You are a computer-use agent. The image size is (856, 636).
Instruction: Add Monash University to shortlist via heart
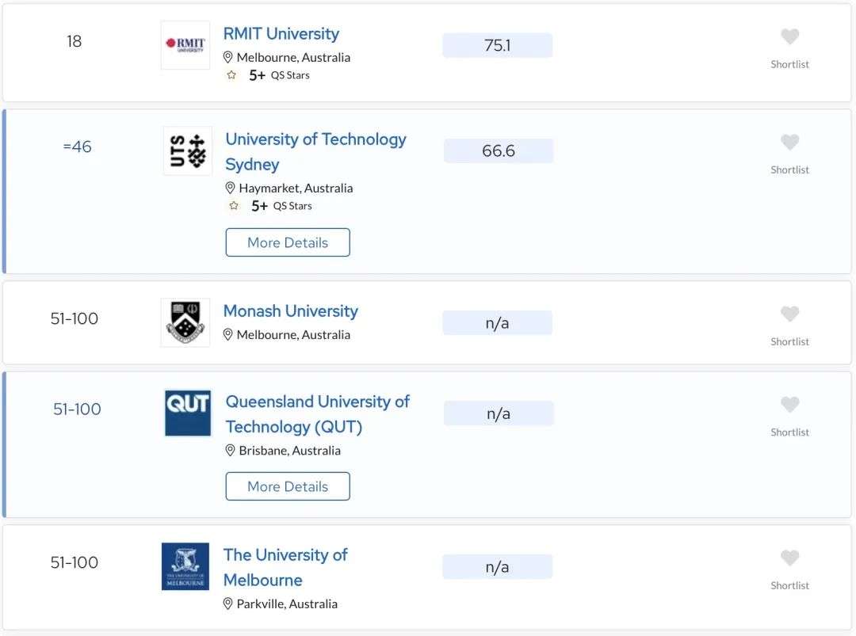pyautogui.click(x=789, y=314)
